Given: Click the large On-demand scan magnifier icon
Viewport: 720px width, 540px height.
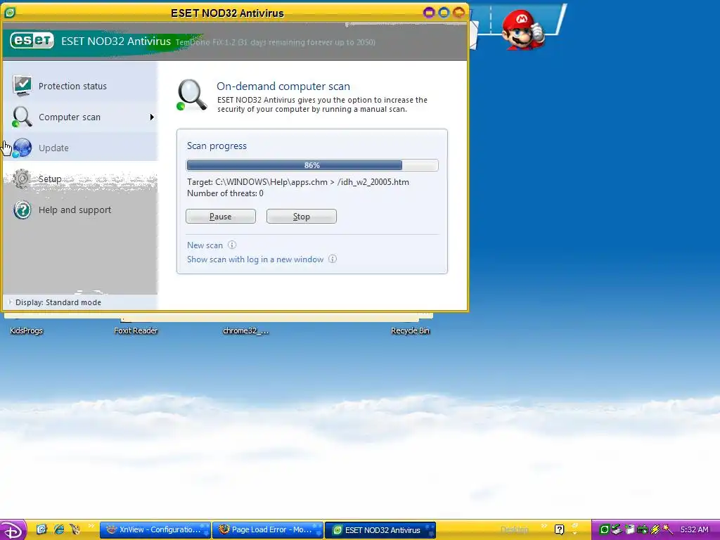Looking at the screenshot, I should coord(191,95).
